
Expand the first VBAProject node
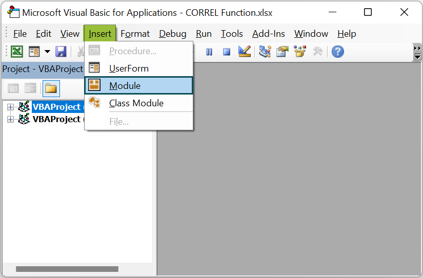click(10, 107)
